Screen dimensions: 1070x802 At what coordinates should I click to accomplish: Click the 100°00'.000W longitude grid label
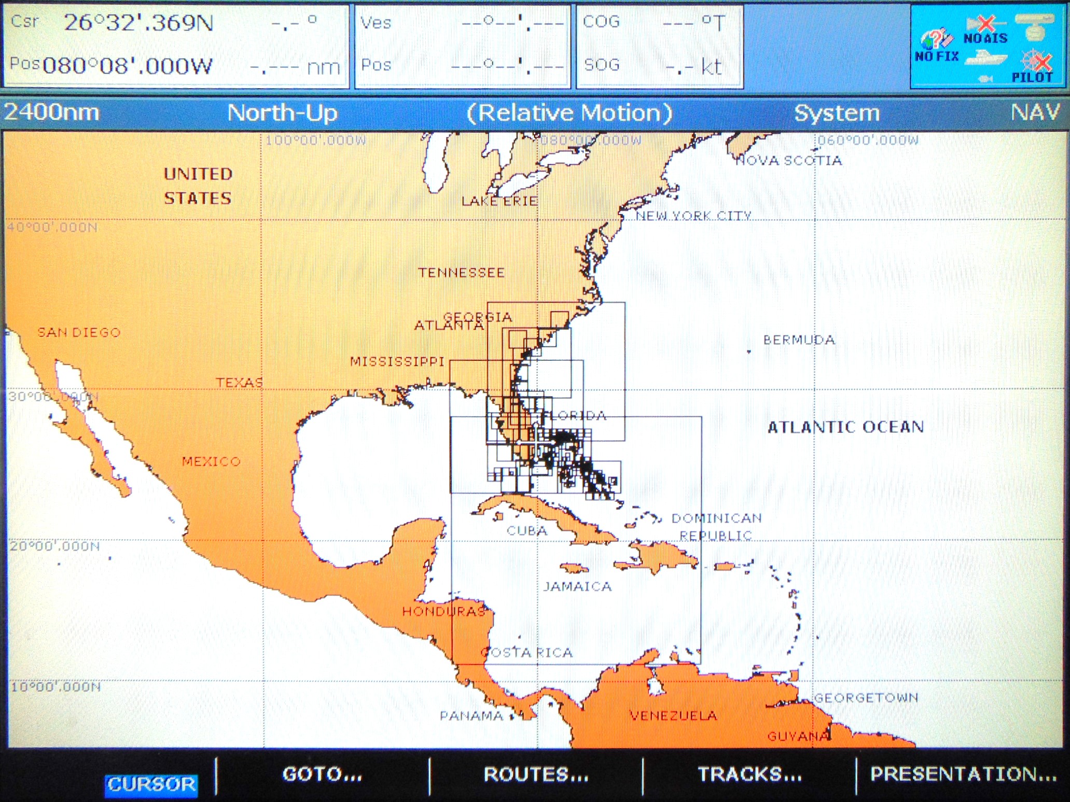[x=316, y=140]
